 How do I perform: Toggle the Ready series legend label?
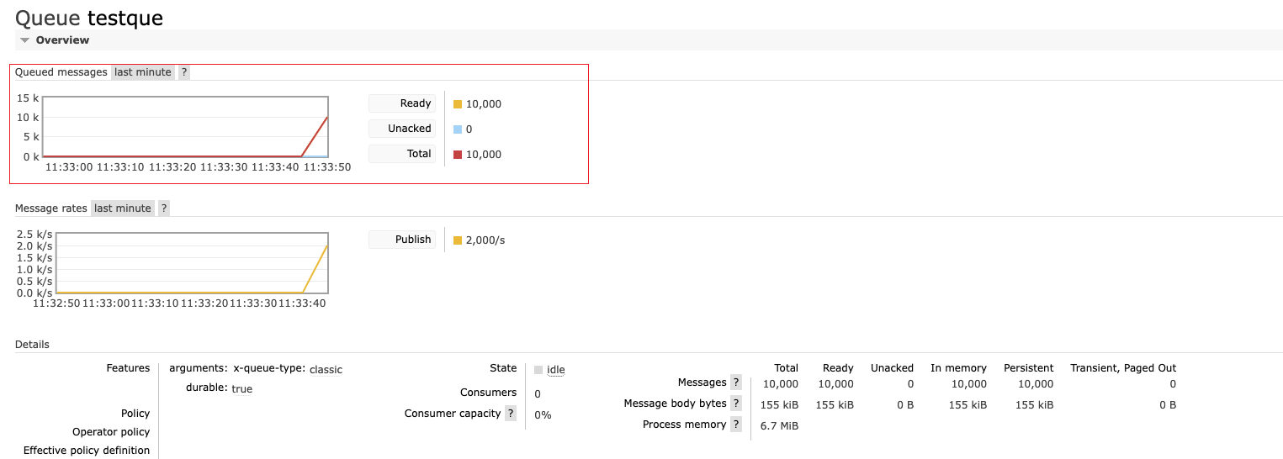(x=402, y=103)
